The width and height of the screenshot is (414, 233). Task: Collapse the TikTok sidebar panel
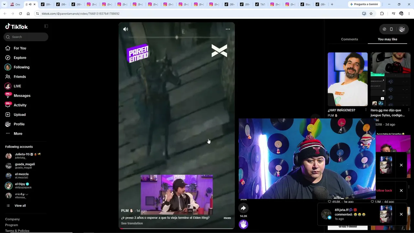pyautogui.click(x=46, y=26)
